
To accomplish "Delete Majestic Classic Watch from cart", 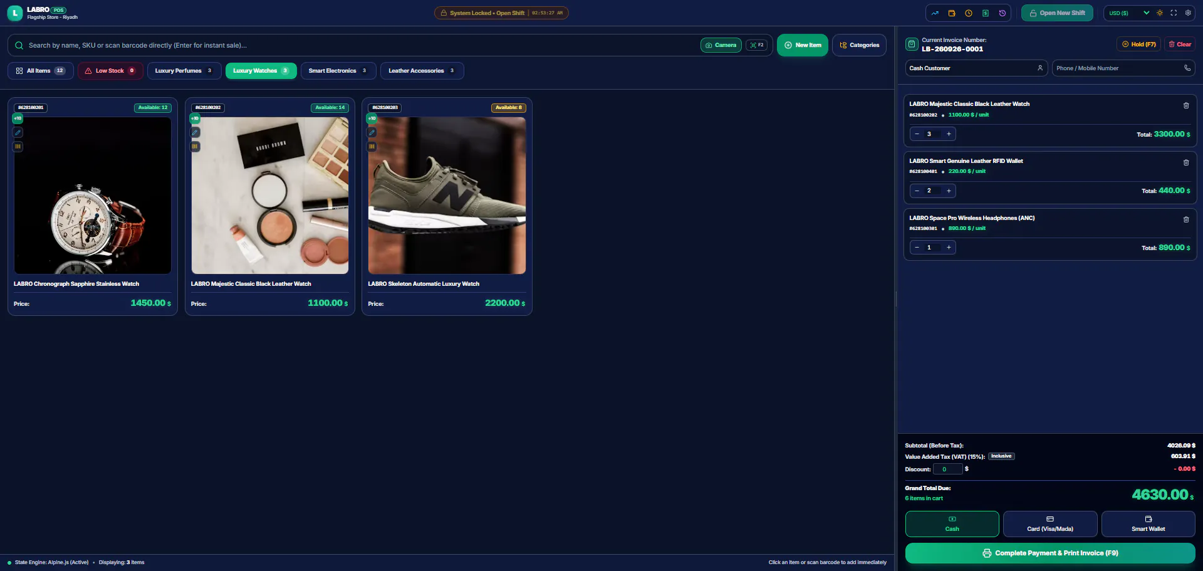I will coord(1186,106).
